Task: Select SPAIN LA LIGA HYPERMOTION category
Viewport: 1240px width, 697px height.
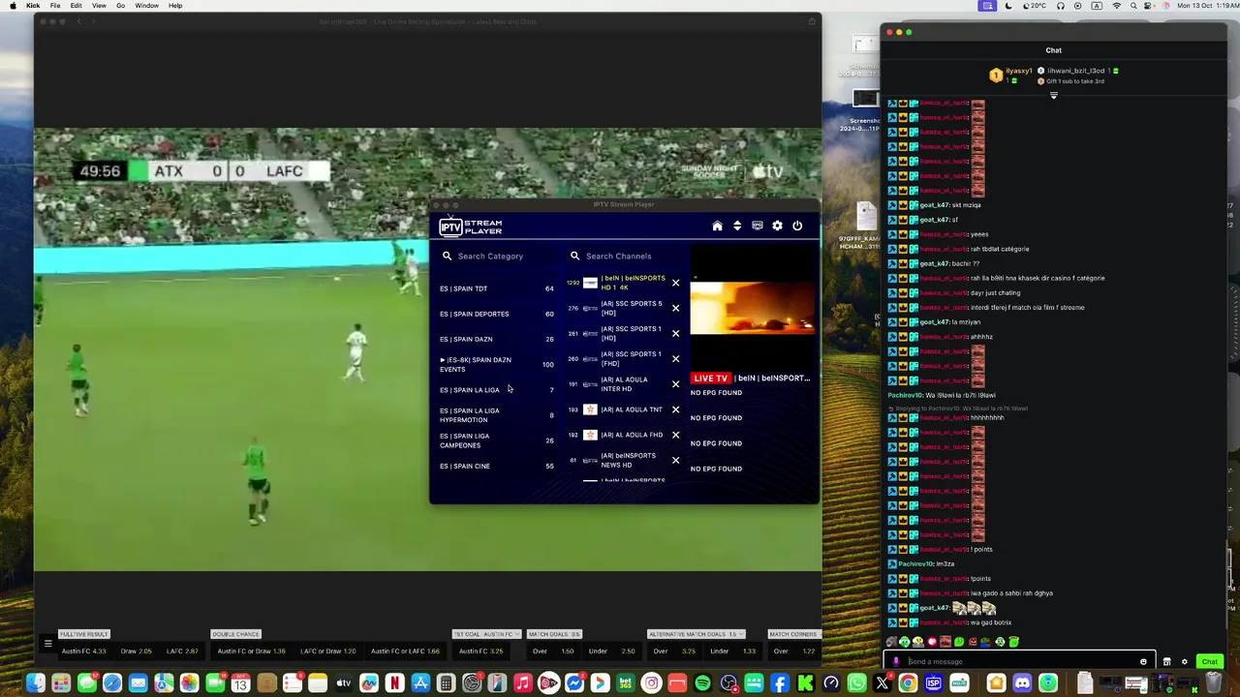Action: [x=497, y=415]
